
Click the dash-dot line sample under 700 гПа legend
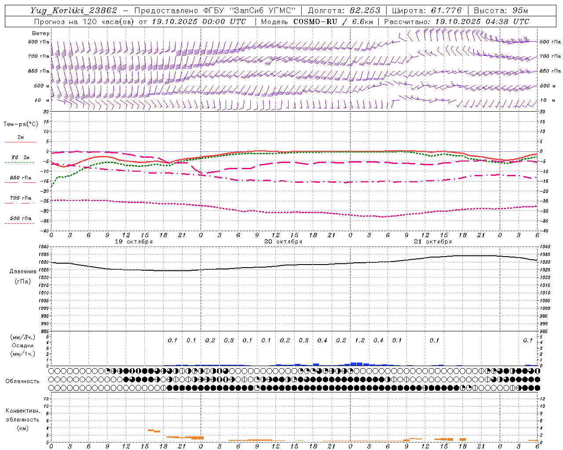coord(19,203)
